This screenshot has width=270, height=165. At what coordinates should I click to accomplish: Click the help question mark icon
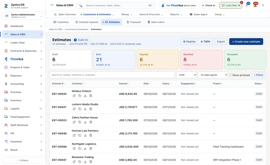(263, 6)
